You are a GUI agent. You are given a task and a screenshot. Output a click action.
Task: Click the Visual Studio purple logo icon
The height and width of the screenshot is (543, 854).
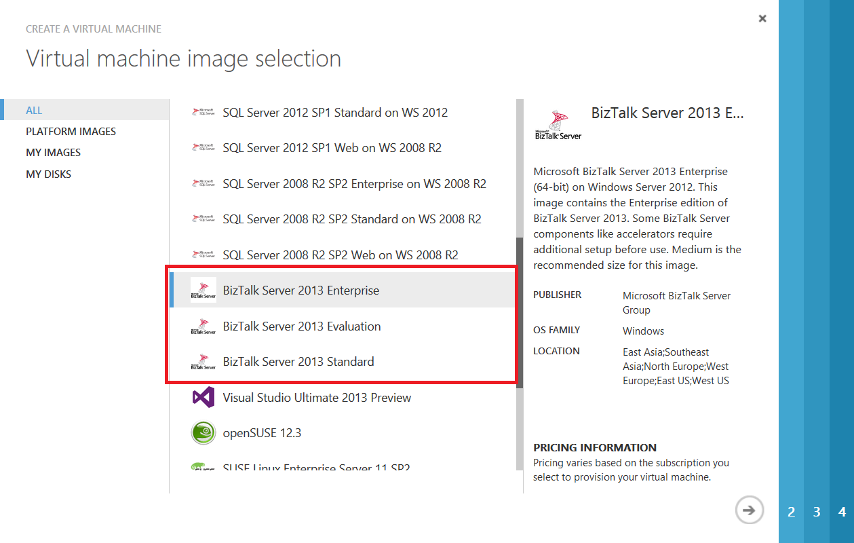pos(203,397)
